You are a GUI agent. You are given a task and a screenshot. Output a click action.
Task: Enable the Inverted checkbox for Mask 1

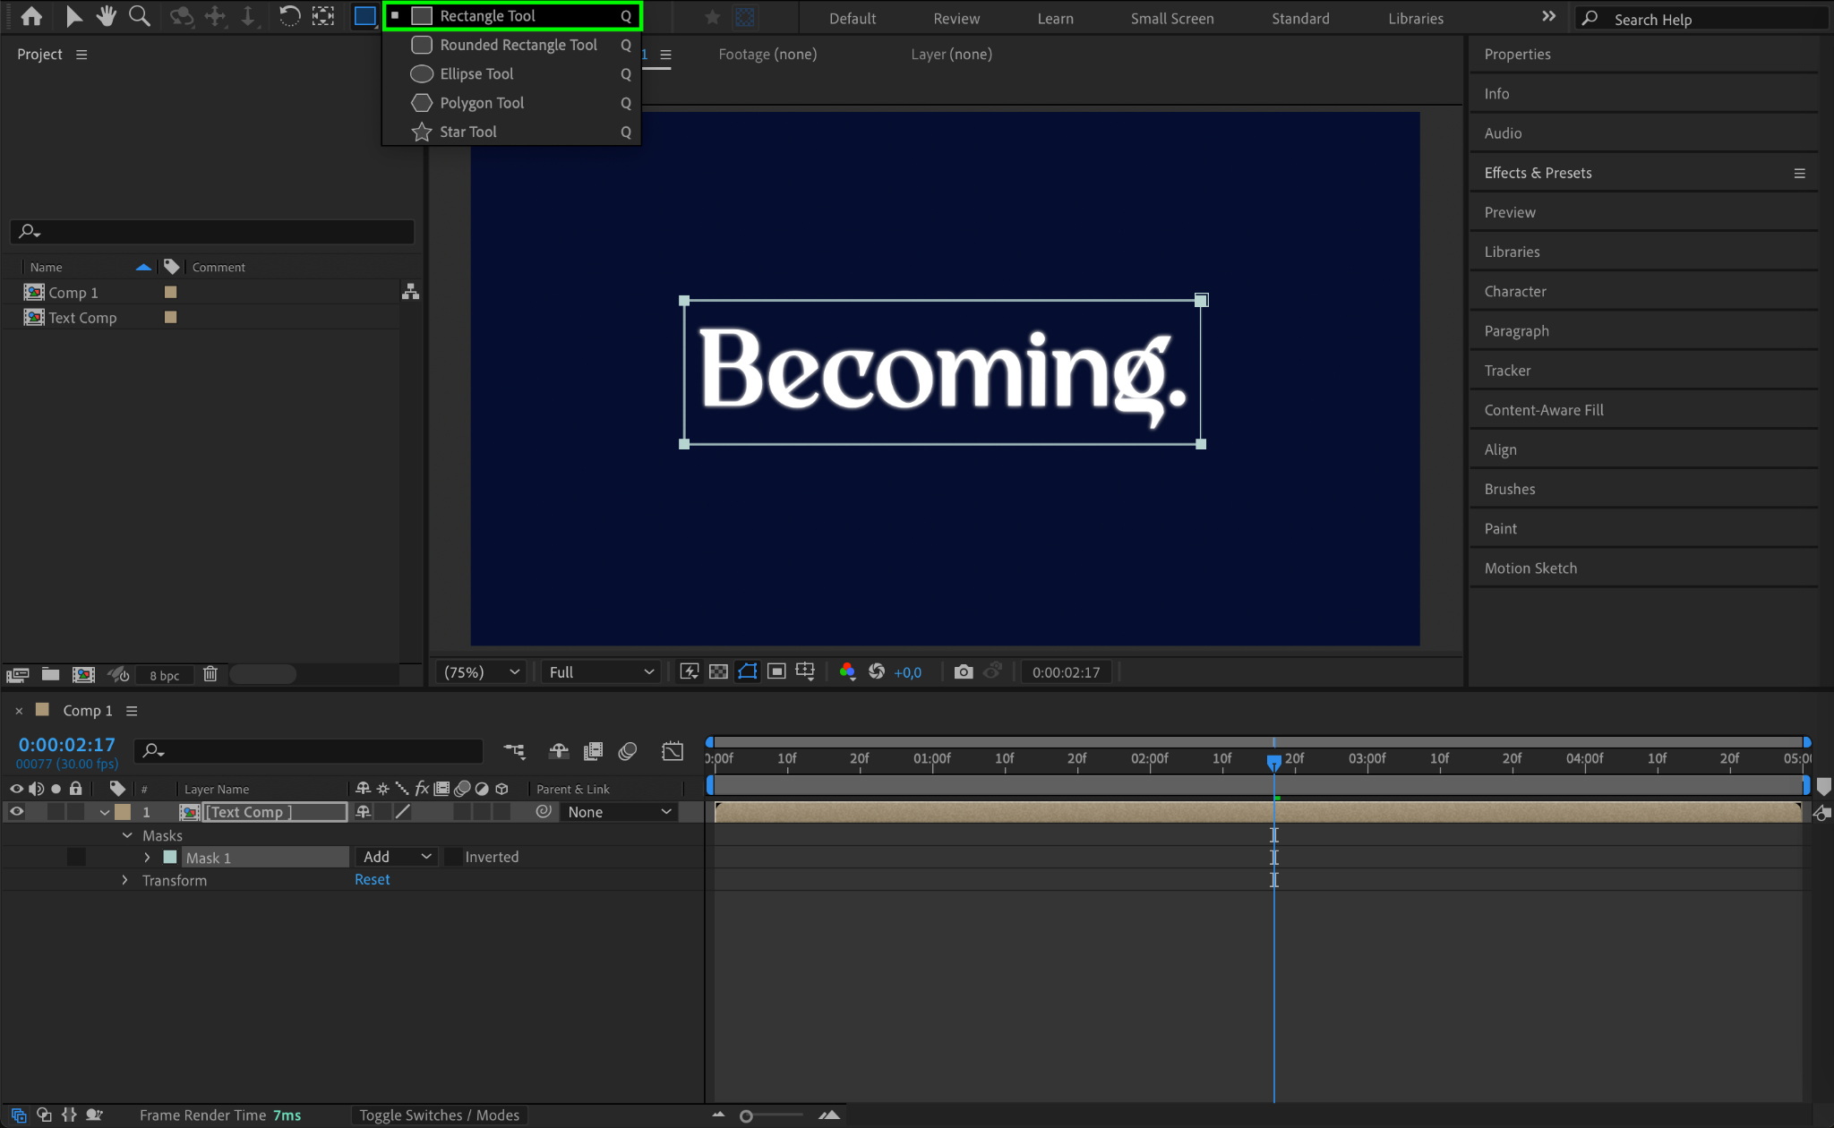point(454,857)
